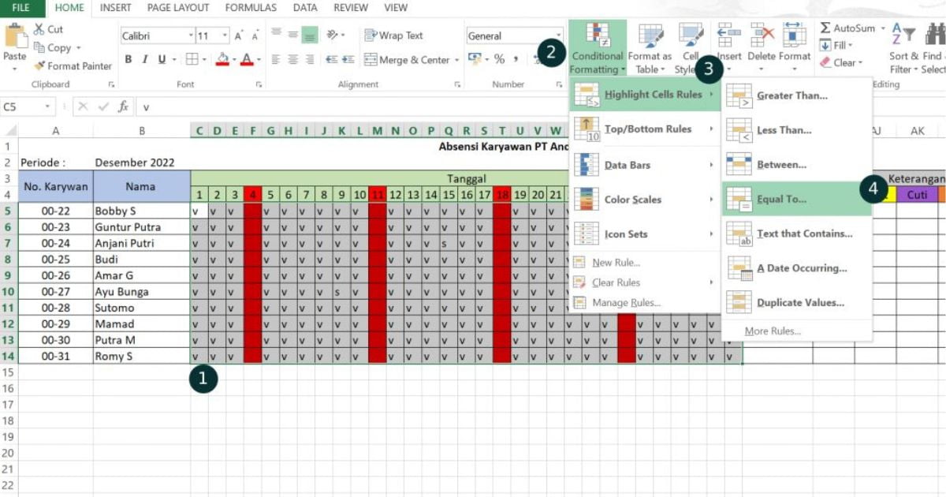Viewport: 946px width, 497px height.
Task: Increase font size with large A
Action: click(x=238, y=35)
